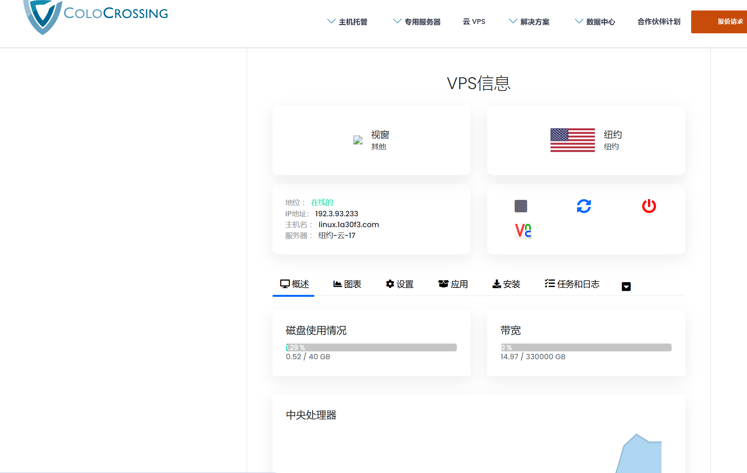Click the blue restart icon
Screen dimensions: 747x473
584,205
